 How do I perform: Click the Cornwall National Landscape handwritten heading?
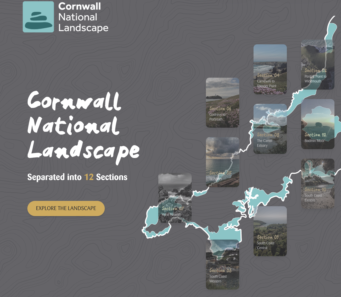(x=83, y=128)
